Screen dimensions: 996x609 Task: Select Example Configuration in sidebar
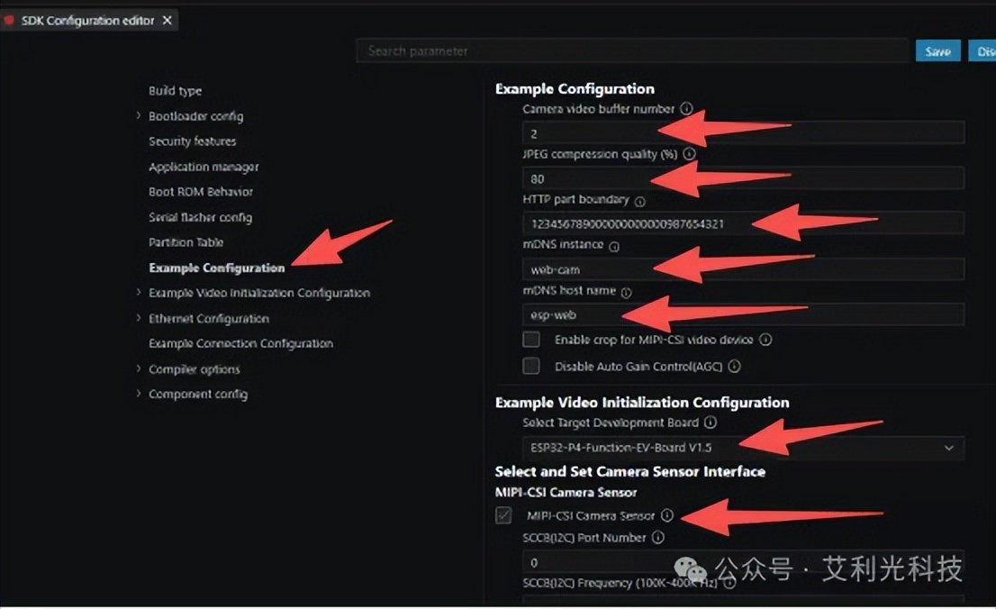click(217, 268)
